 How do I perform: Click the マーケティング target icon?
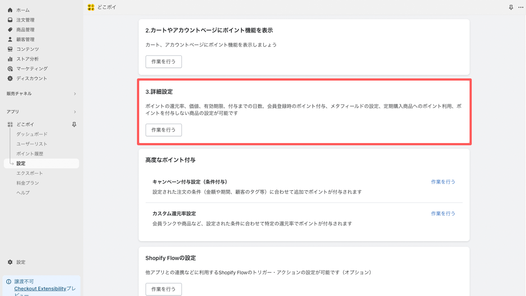10,69
